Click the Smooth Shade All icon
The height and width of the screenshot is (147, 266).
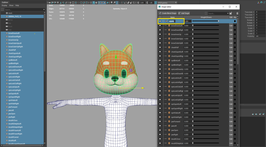point(94,3)
